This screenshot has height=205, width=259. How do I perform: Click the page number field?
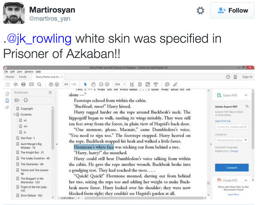tap(66, 84)
